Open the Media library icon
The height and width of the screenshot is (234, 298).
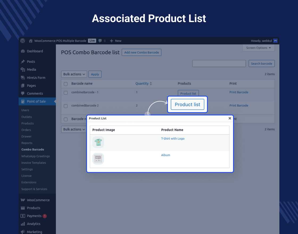(23, 70)
